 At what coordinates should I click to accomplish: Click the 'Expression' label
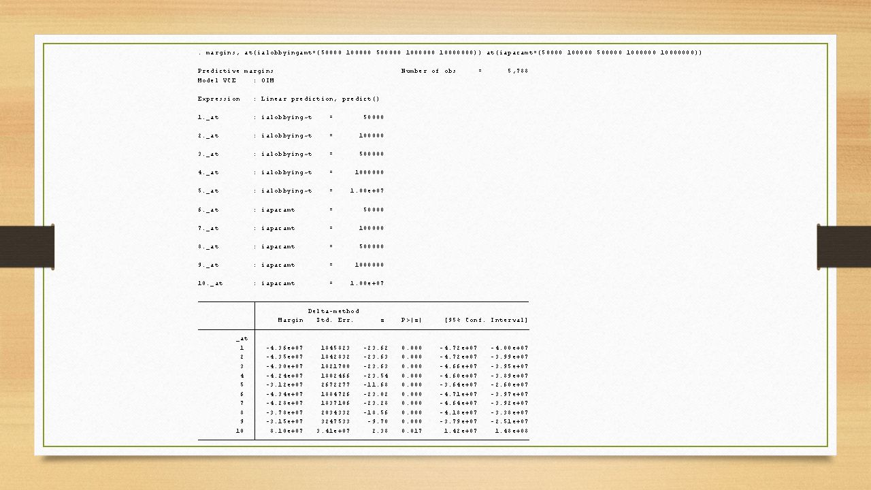coord(218,99)
